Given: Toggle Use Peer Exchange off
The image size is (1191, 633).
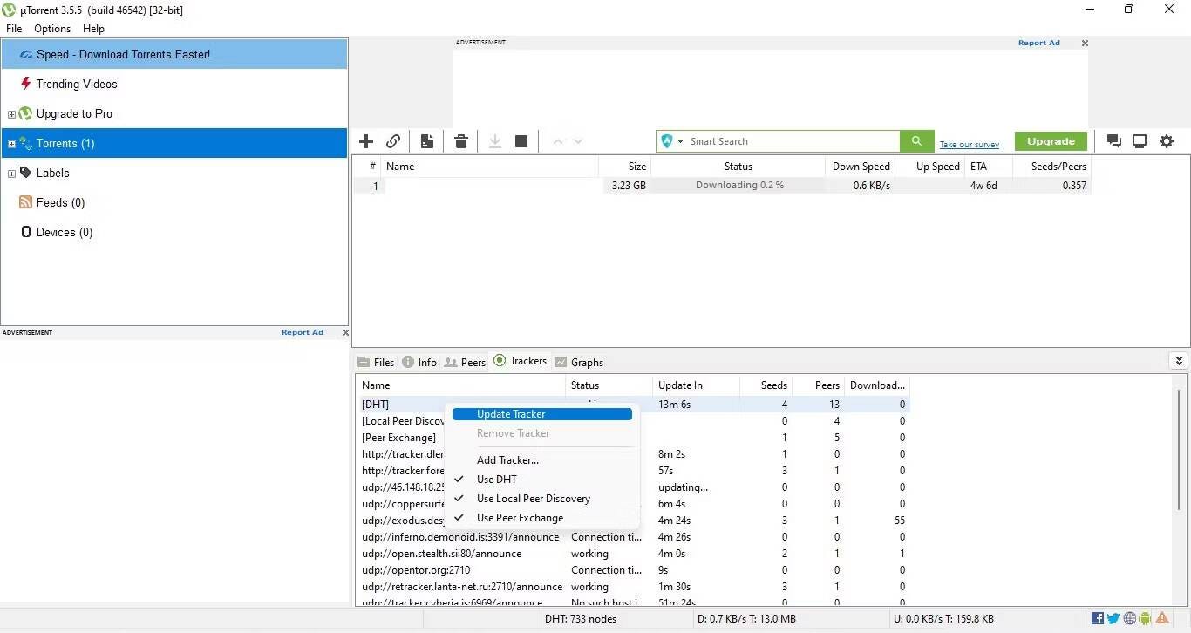Looking at the screenshot, I should 520,517.
